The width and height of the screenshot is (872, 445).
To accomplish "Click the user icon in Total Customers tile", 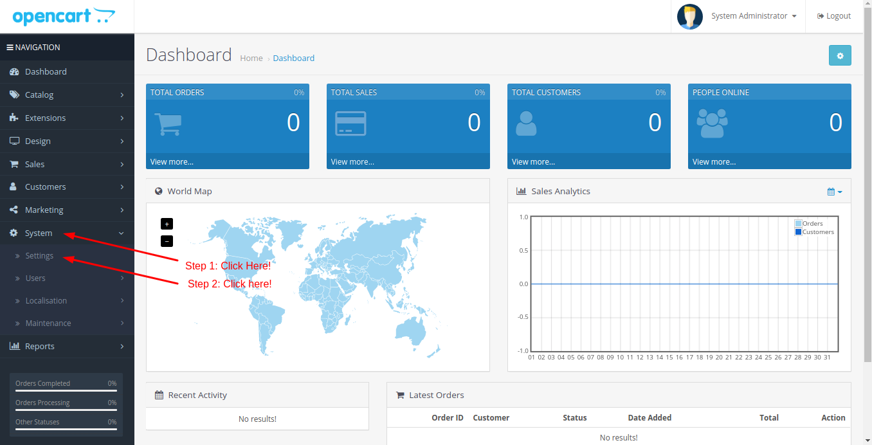I will click(526, 123).
